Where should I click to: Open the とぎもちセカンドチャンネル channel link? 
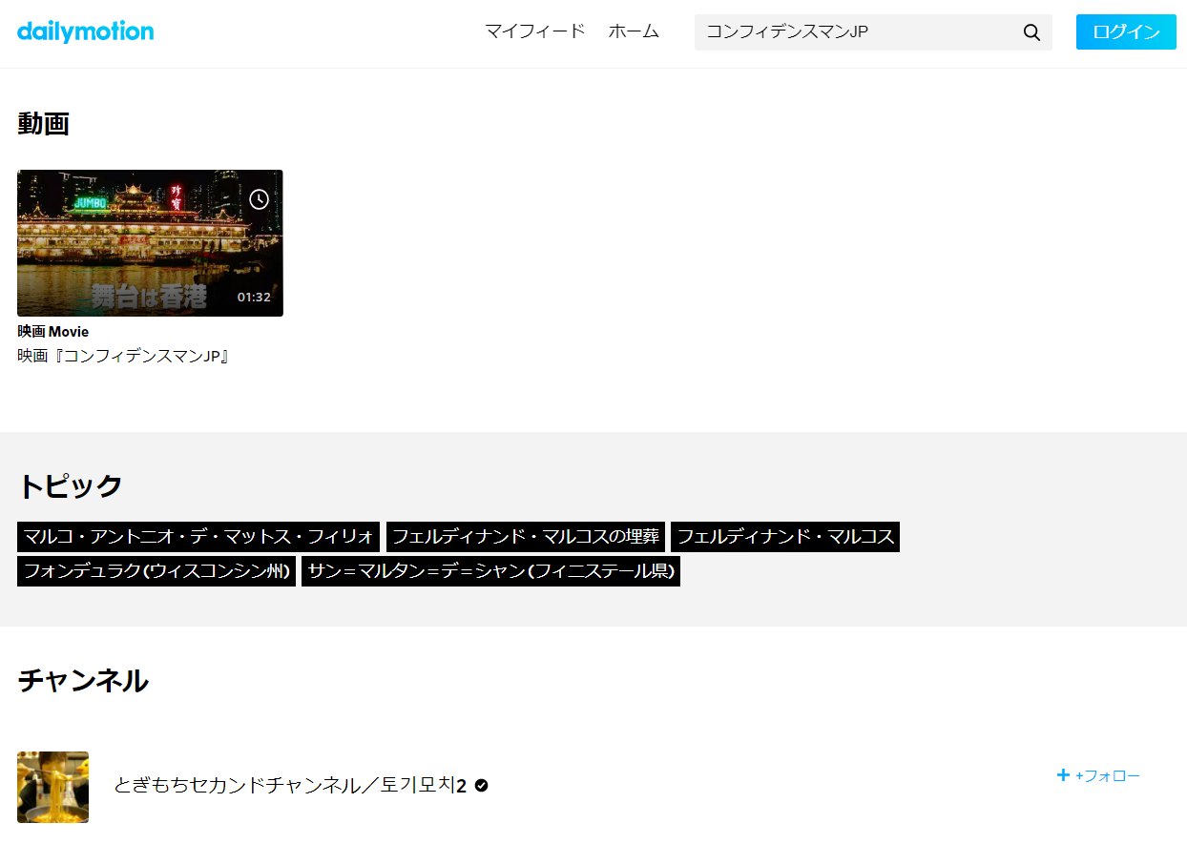290,786
